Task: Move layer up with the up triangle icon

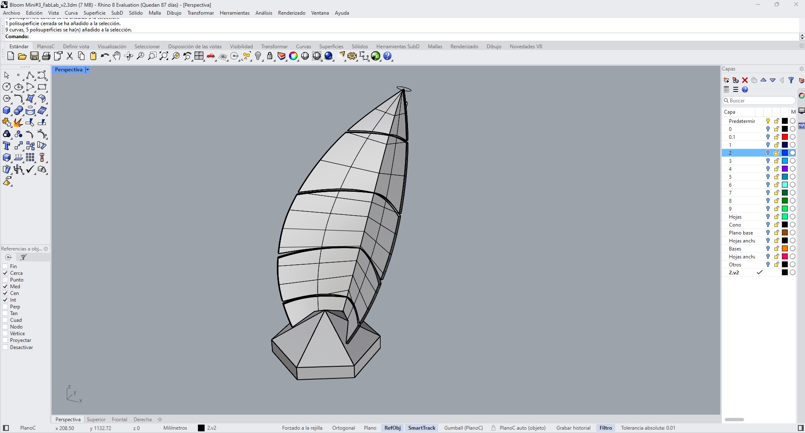Action: click(763, 80)
